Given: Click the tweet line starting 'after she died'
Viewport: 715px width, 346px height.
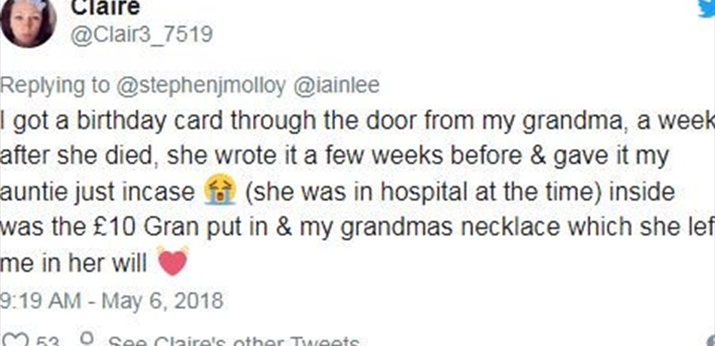Looking at the screenshot, I should coord(334,156).
